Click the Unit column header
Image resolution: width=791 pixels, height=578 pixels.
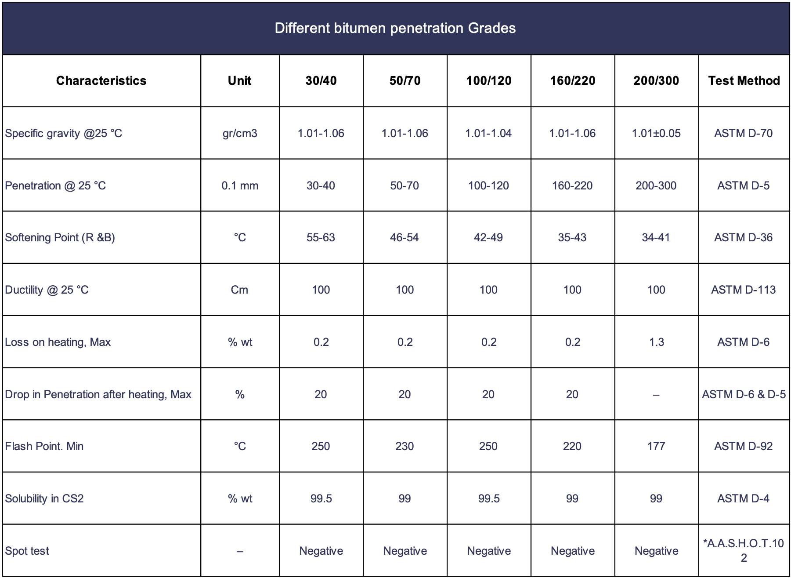pos(239,80)
